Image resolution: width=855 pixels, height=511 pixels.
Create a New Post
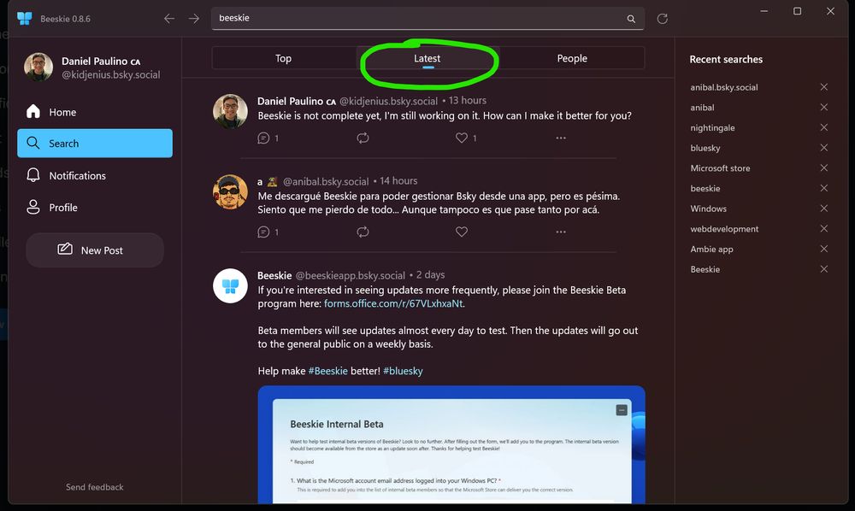95,250
